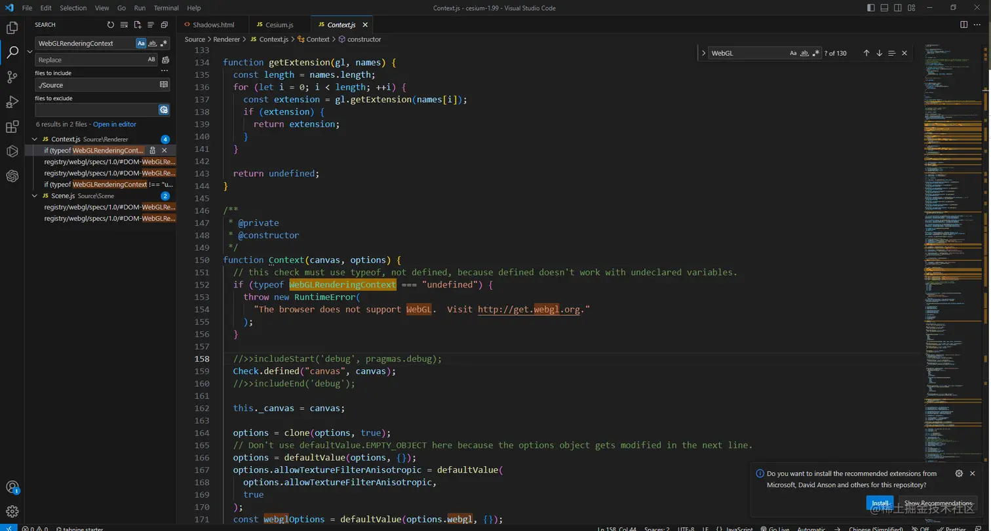
Task: Toggle Match Case in editor find widget
Action: click(793, 53)
